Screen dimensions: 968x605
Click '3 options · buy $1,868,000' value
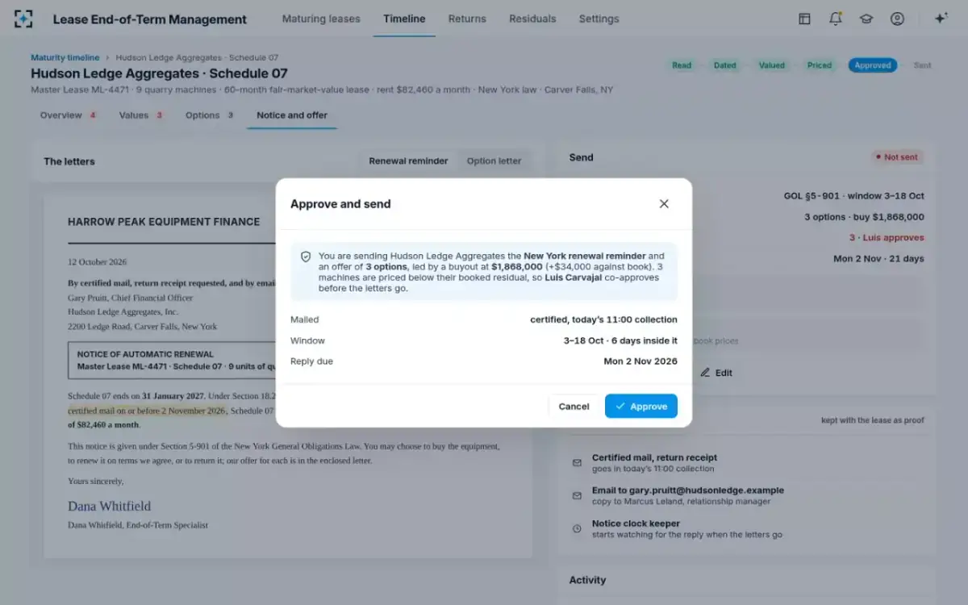[864, 217]
